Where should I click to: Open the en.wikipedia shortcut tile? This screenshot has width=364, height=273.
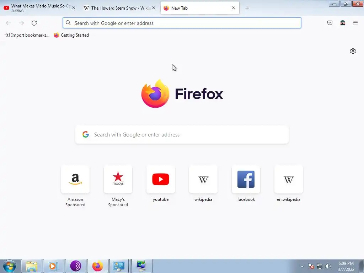point(289,179)
